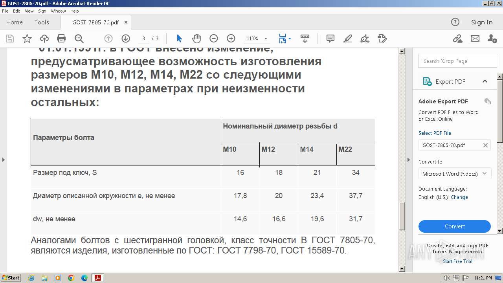Open the Convert to Microsoft Word dropdown

[455, 173]
